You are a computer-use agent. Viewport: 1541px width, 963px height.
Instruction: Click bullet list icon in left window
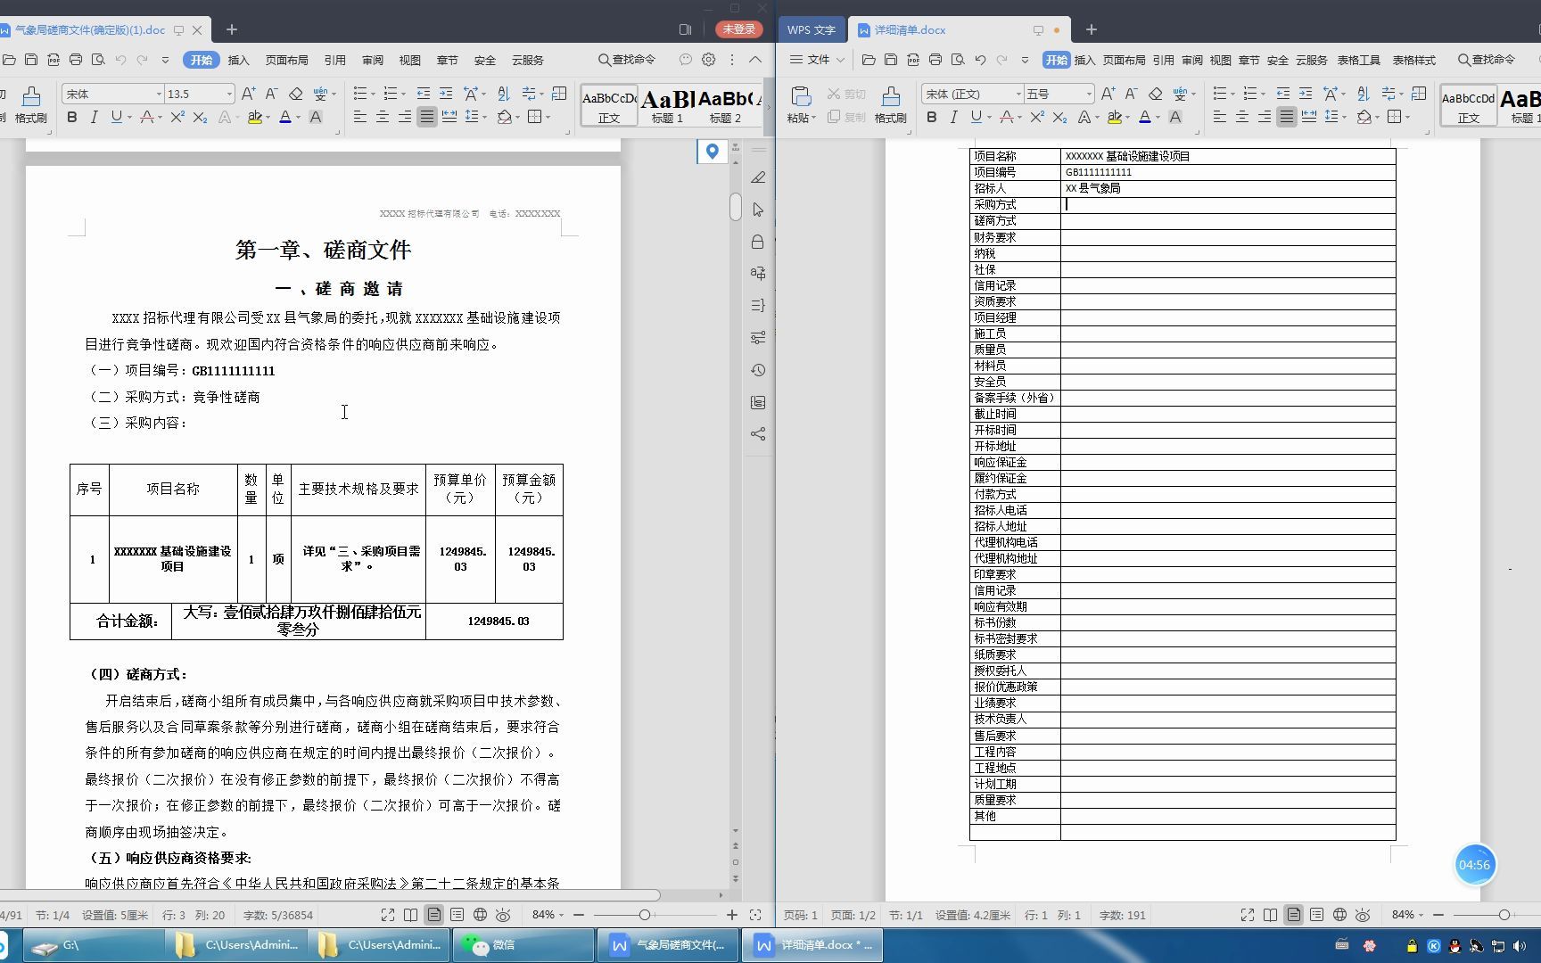point(359,94)
